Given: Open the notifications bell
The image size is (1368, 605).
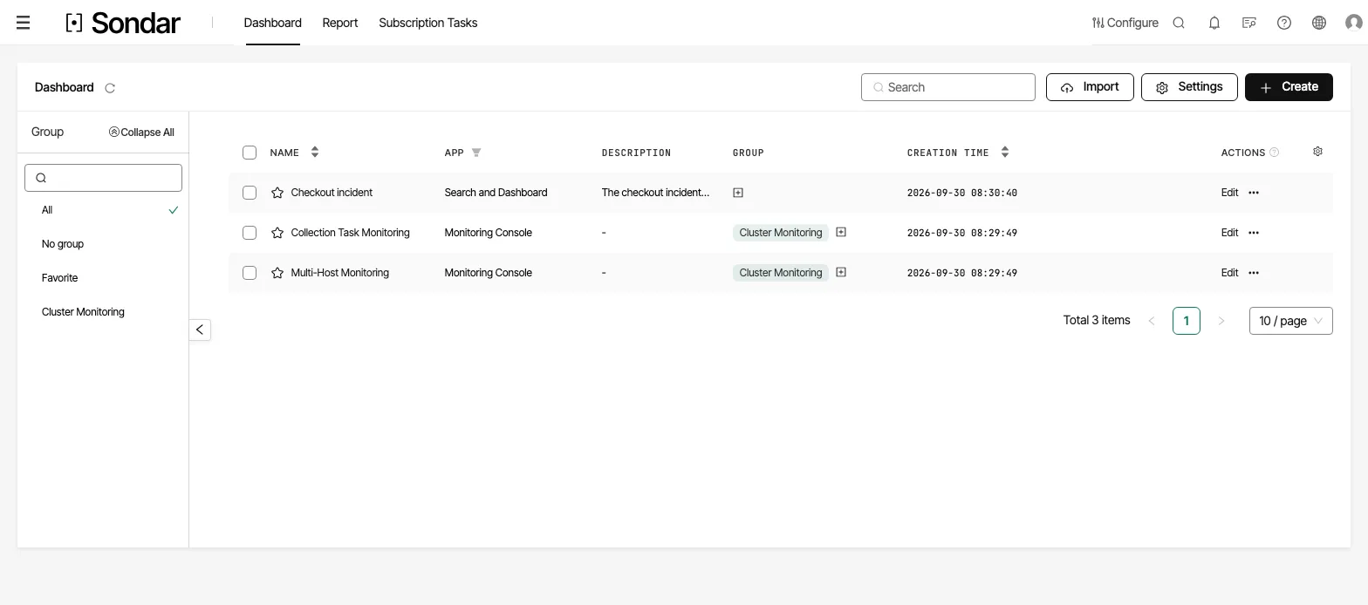Looking at the screenshot, I should (x=1214, y=23).
